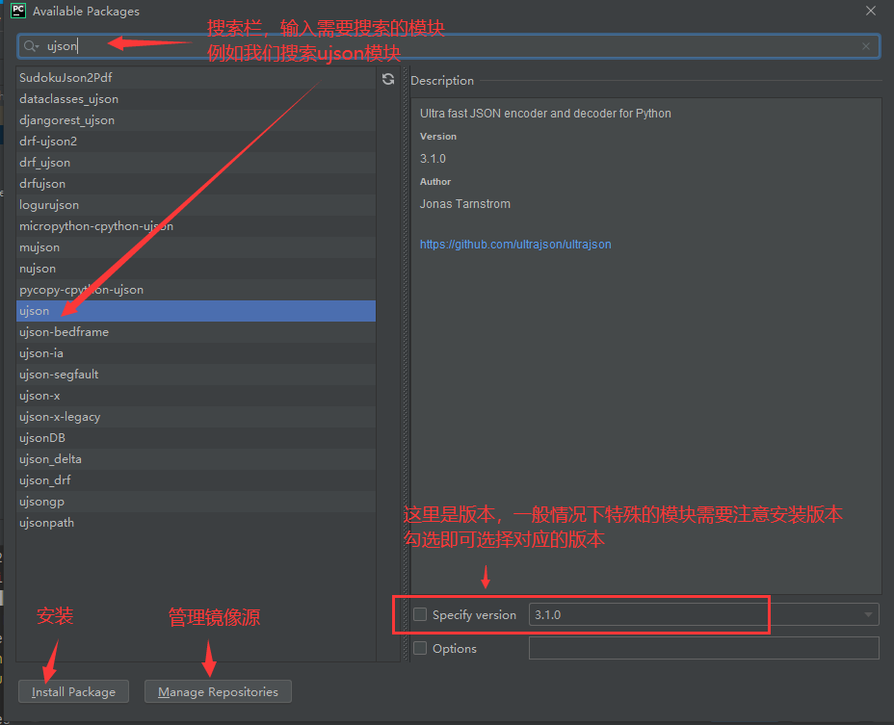The height and width of the screenshot is (725, 894).
Task: Select ujson_drf package
Action: click(197, 480)
